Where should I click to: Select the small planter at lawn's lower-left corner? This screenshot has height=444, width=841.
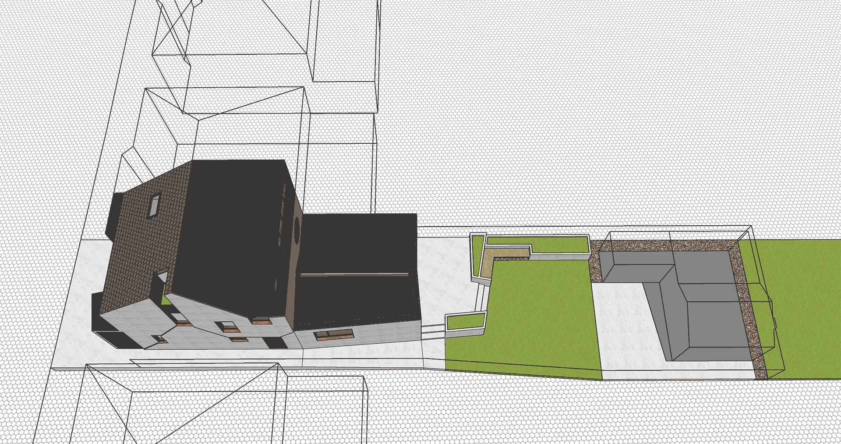[466, 322]
